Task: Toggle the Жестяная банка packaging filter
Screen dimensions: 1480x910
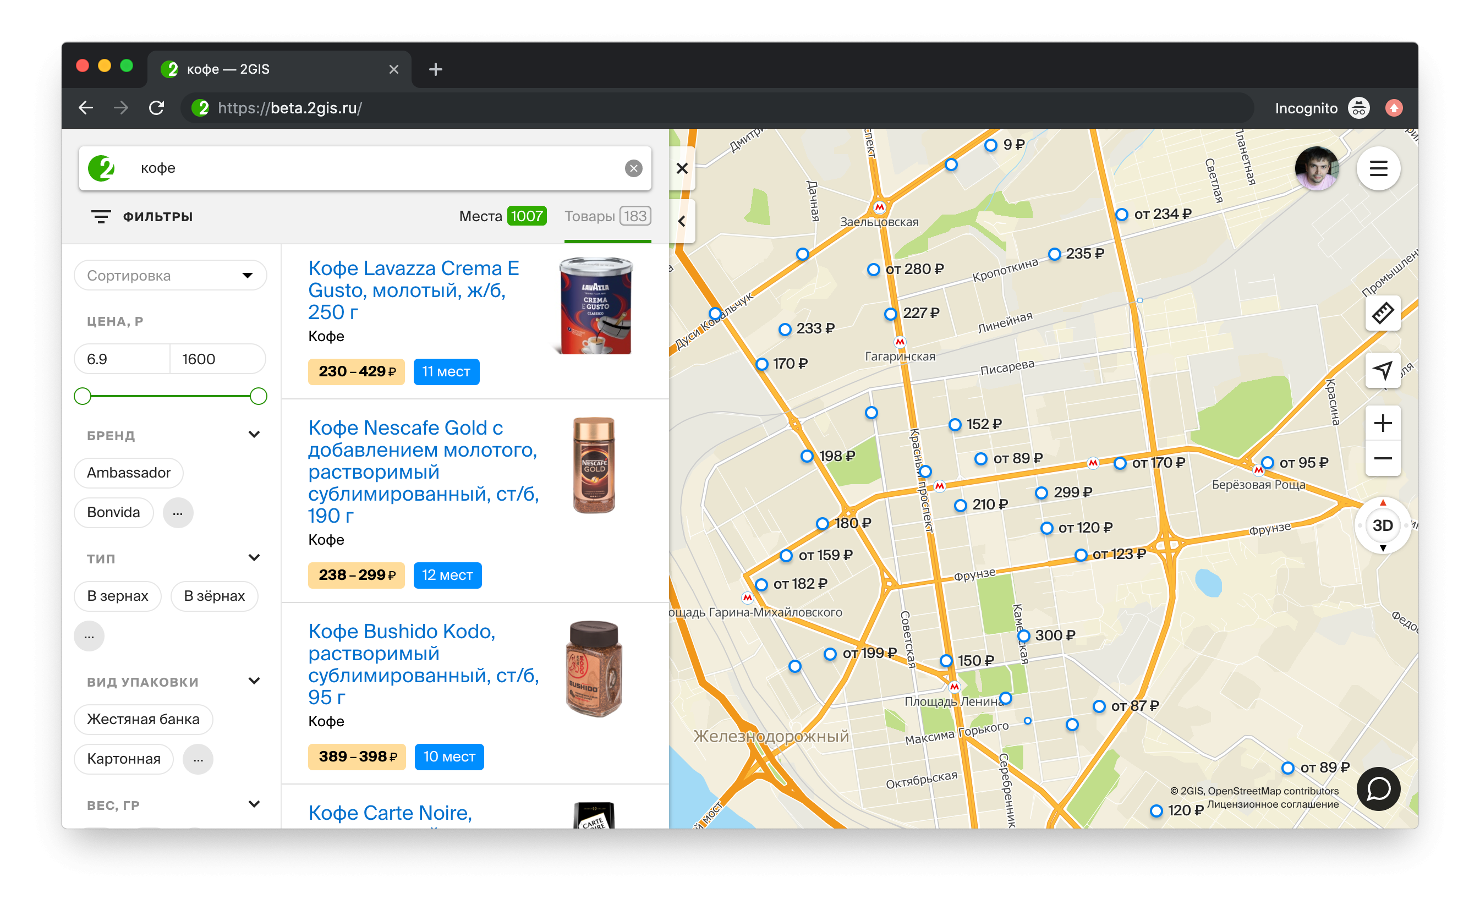Action: 142,719
